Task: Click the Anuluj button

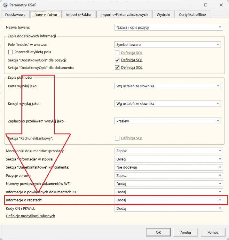Action: 186,232
